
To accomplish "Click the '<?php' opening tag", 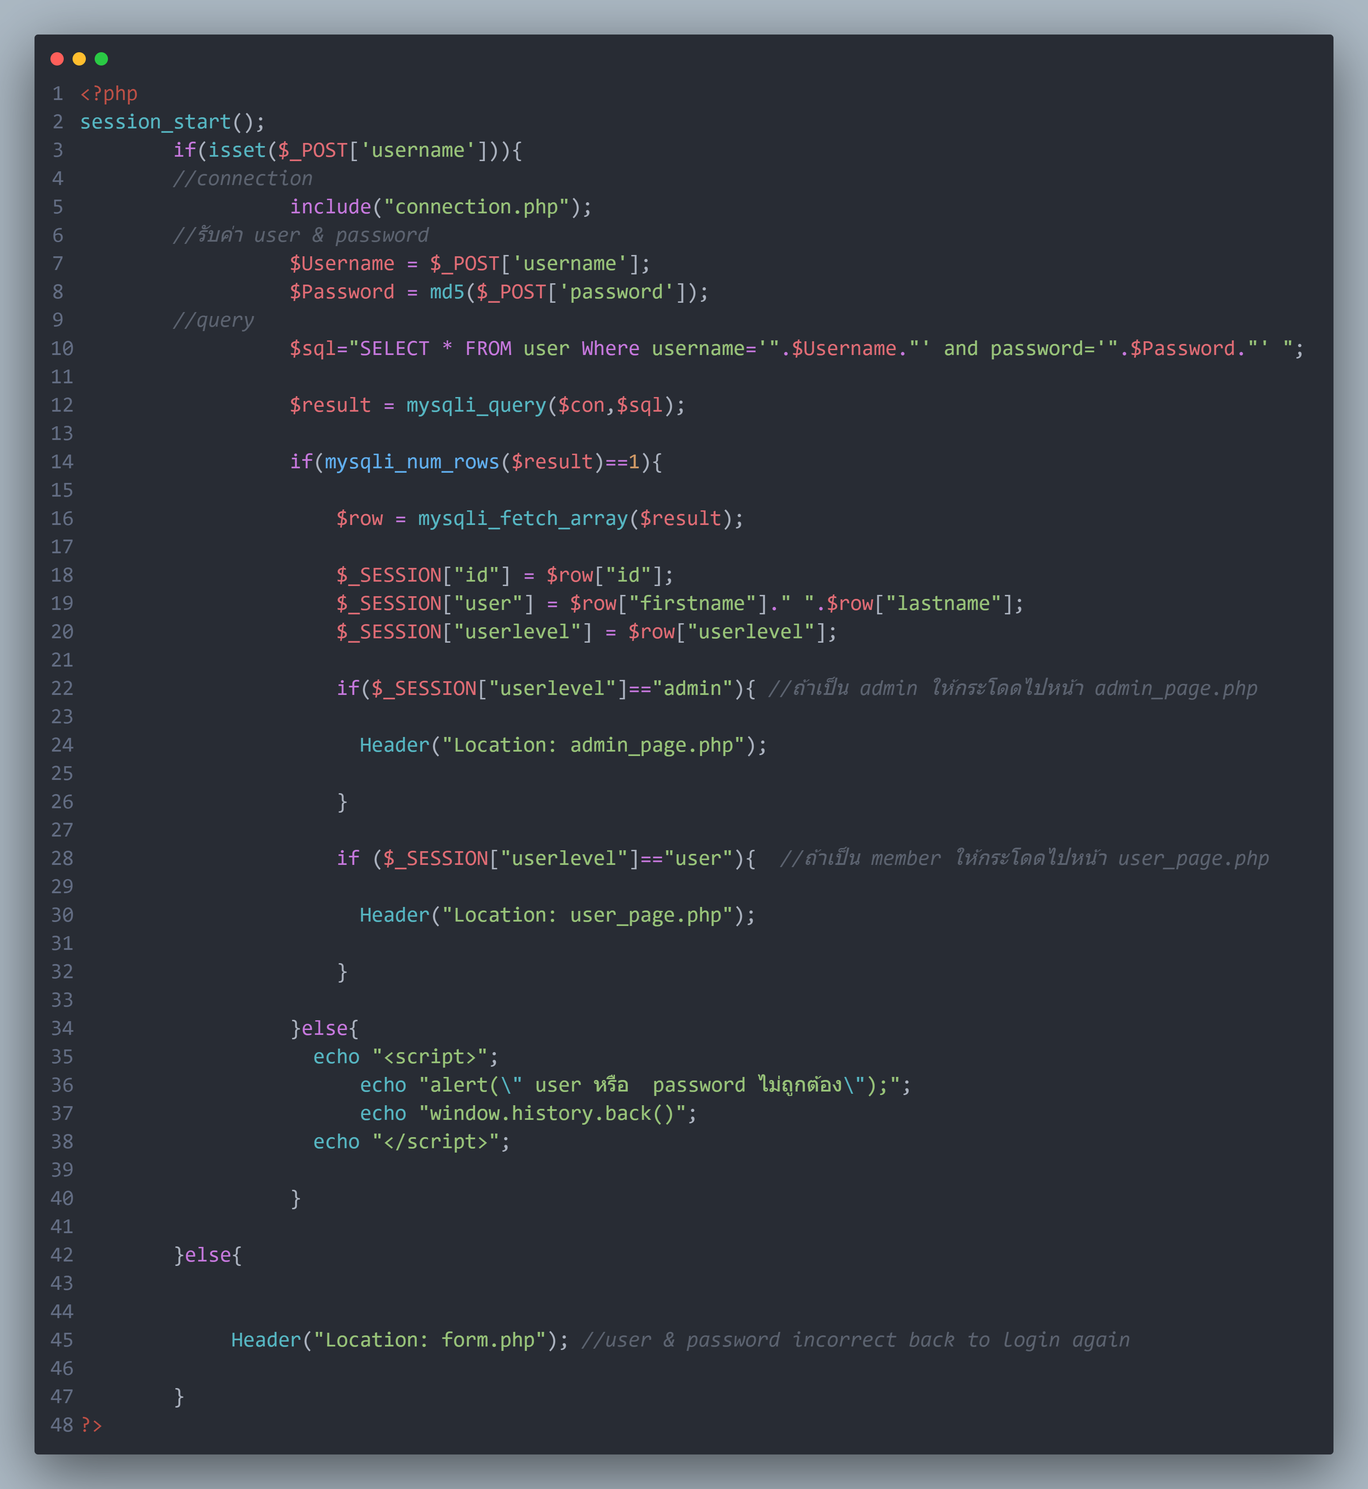I will click(x=109, y=93).
